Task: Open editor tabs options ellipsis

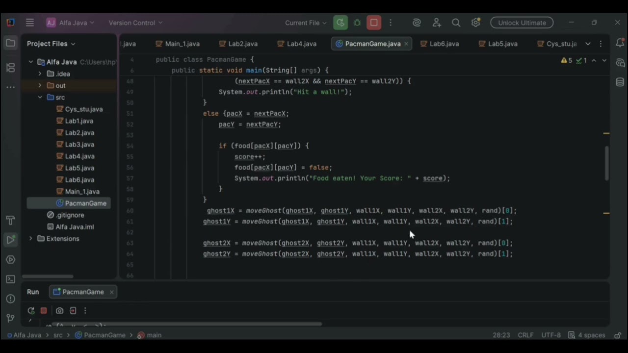Action: [x=601, y=44]
